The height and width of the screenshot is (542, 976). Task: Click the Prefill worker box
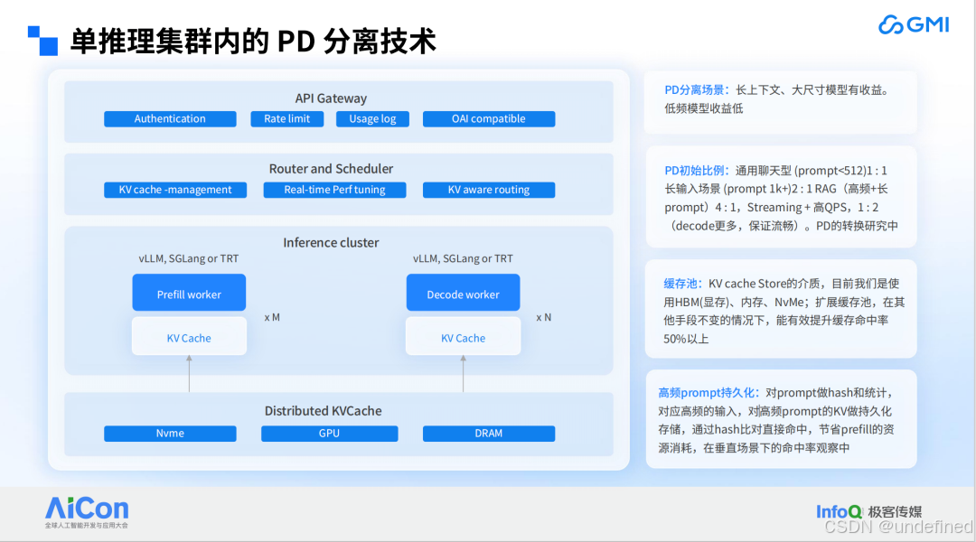pyautogui.click(x=189, y=293)
